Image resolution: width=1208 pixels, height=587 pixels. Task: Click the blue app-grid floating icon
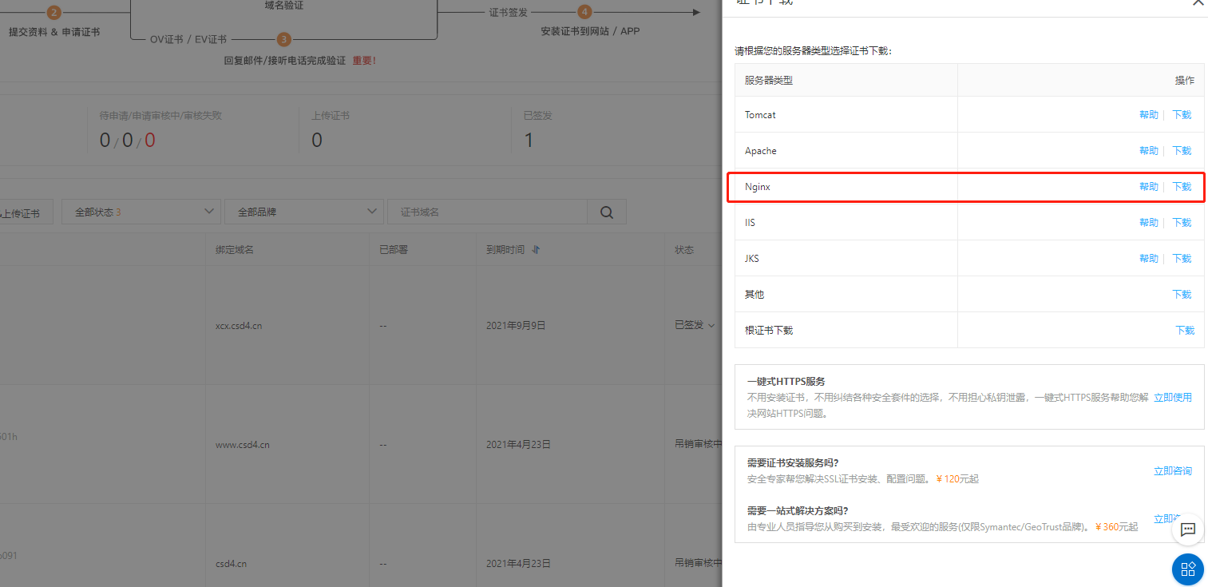click(1187, 569)
